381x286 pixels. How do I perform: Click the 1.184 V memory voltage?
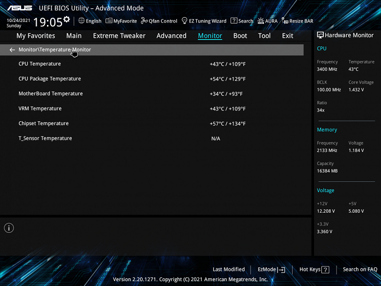pos(356,151)
